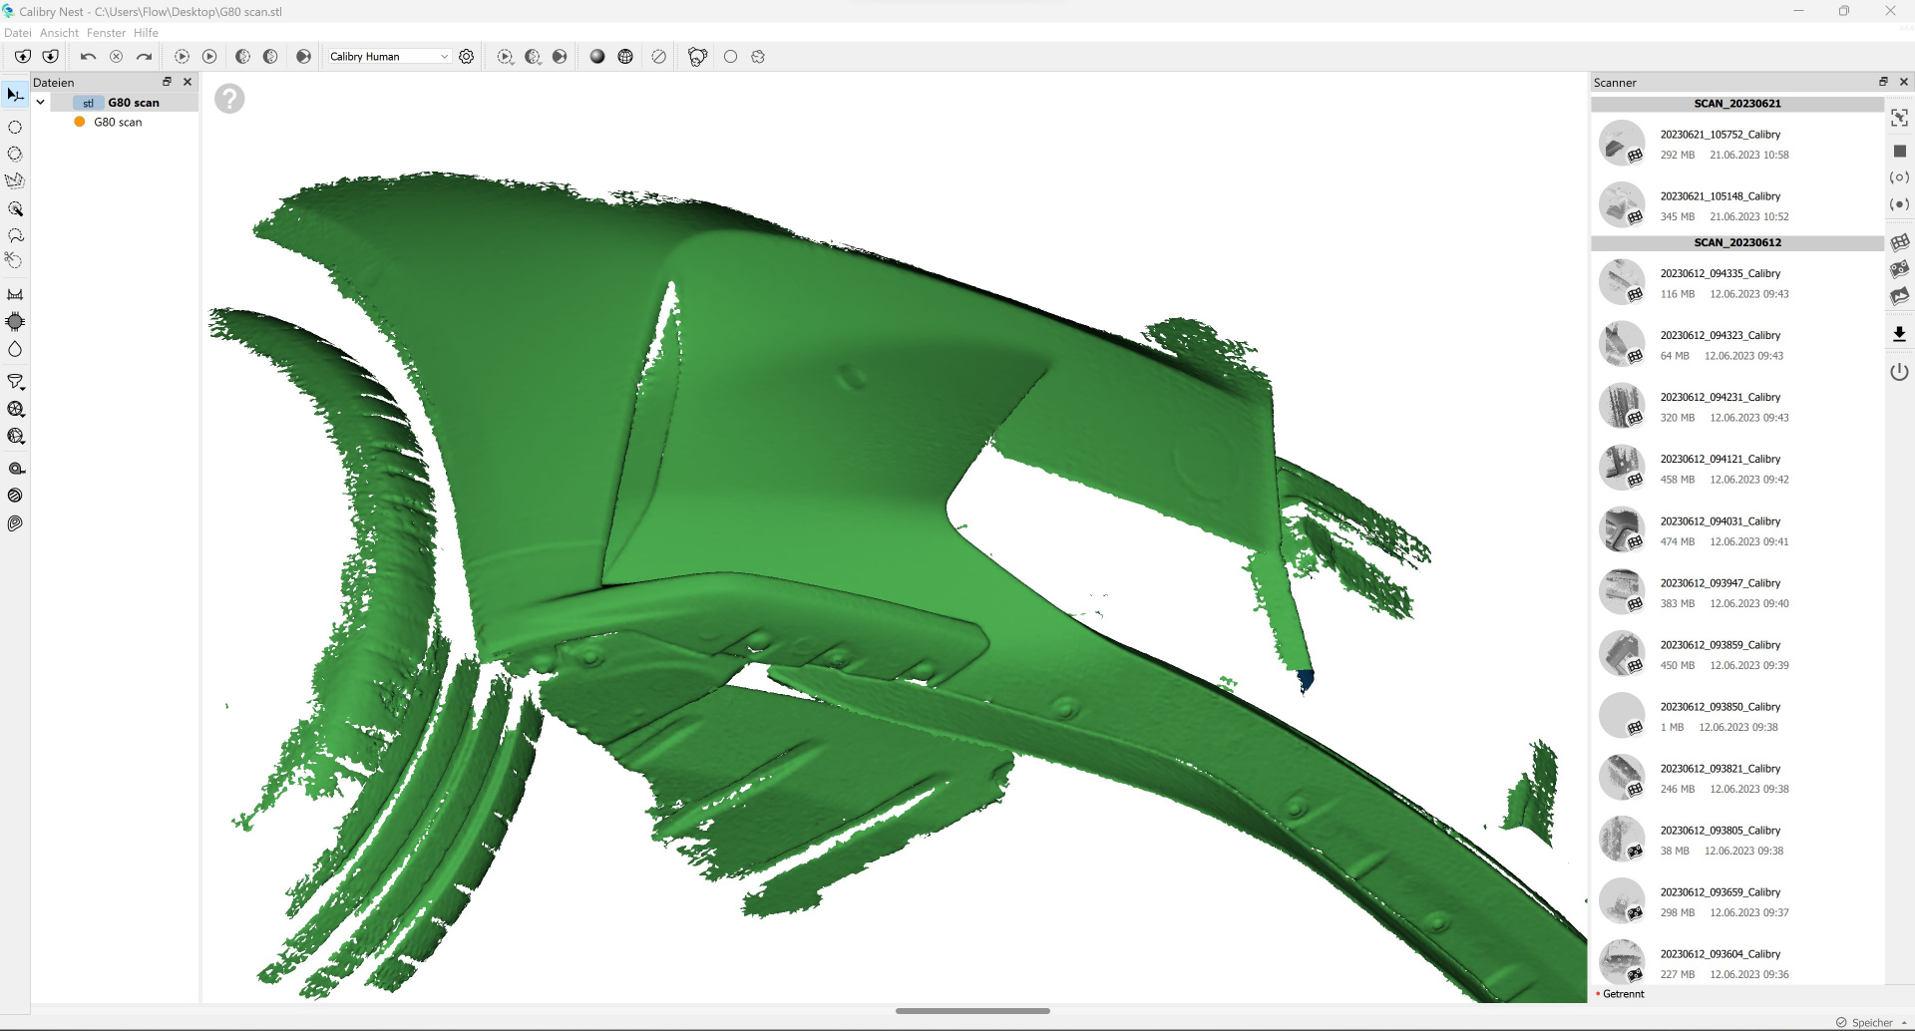Click the stop square in Scanner panel

pos(1899,151)
